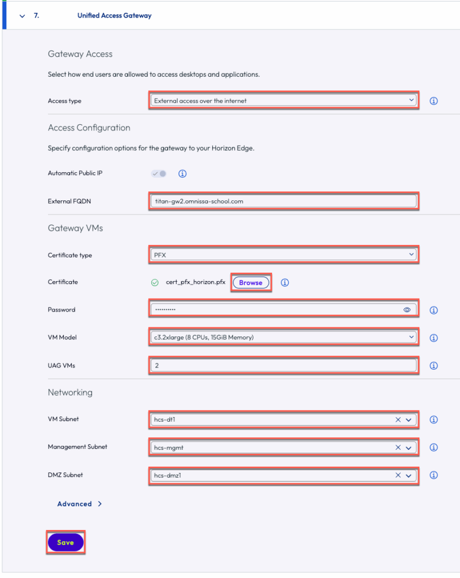
Task: Click info icon next to Access type
Action: (434, 101)
